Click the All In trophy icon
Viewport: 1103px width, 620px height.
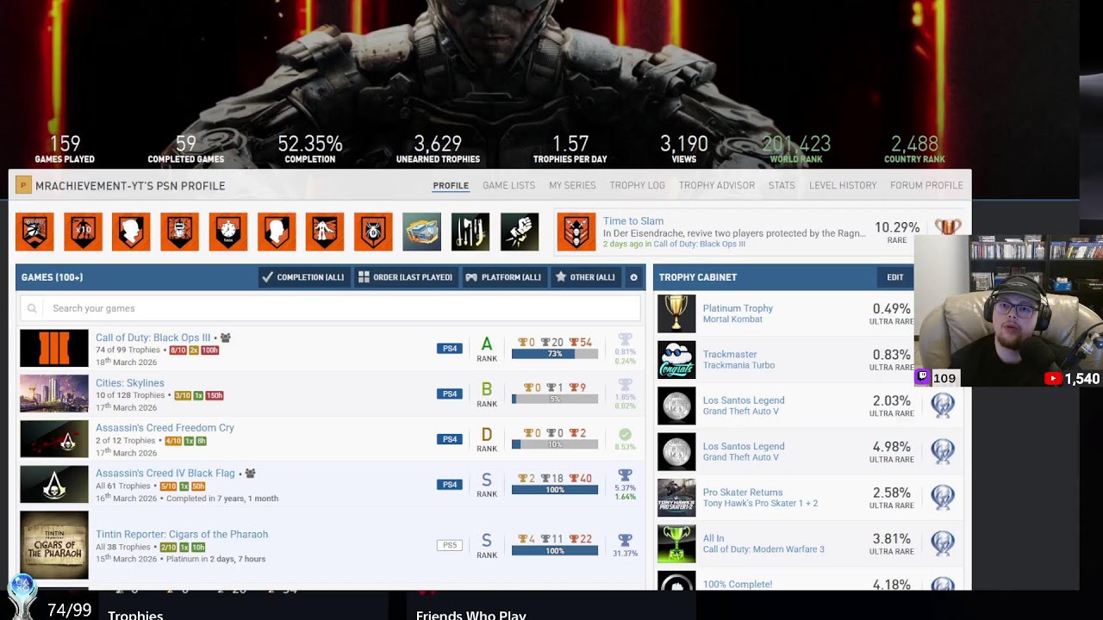(676, 543)
